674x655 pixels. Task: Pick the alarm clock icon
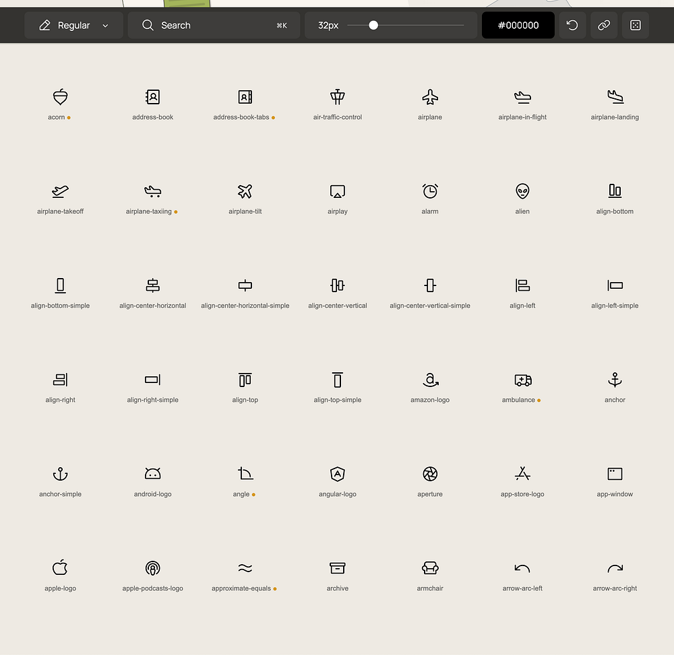(x=430, y=191)
